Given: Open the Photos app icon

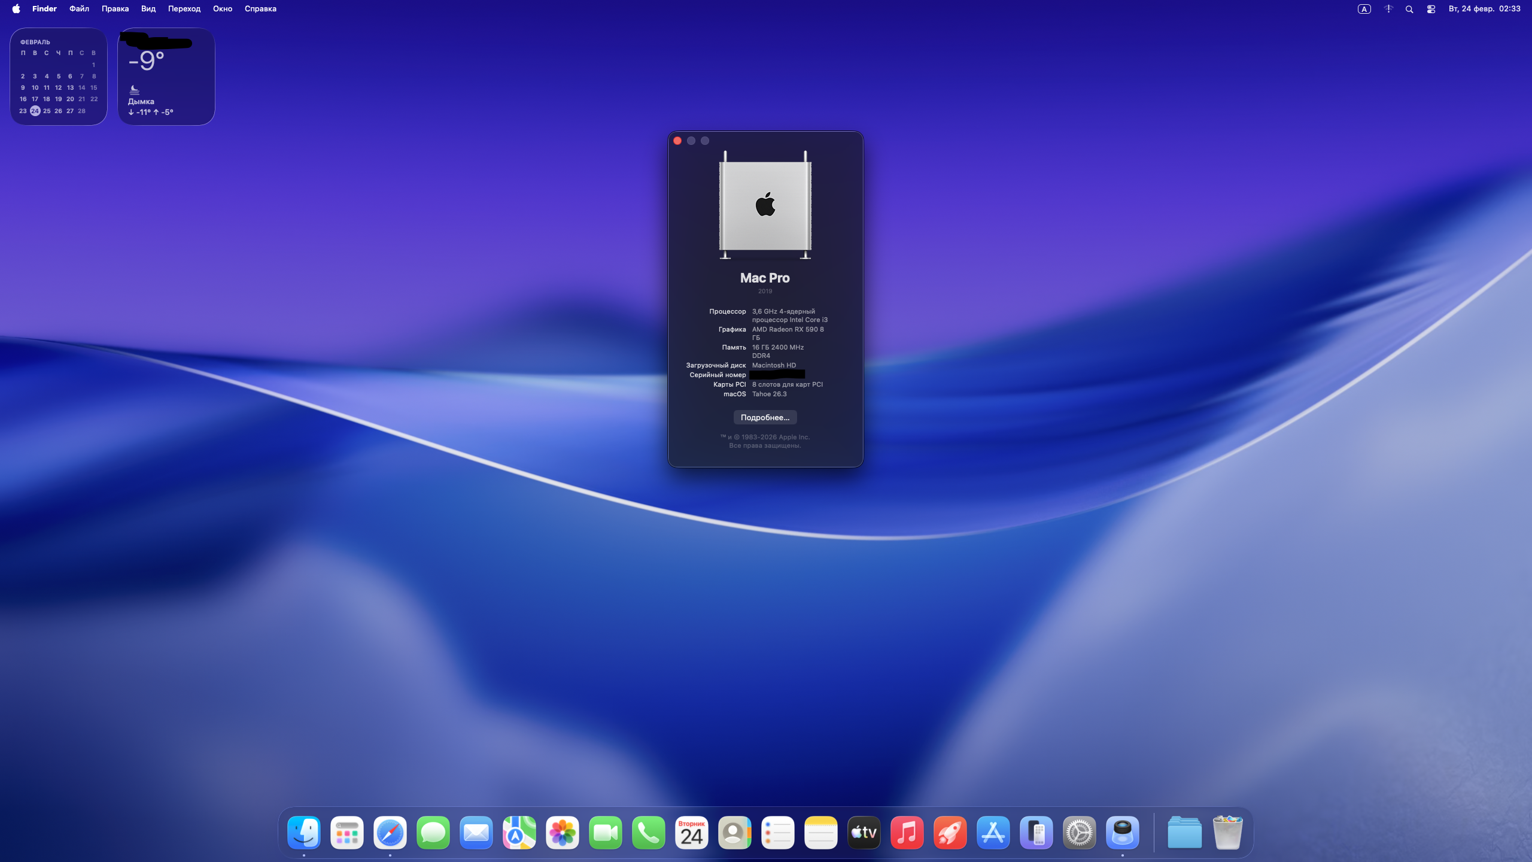Looking at the screenshot, I should tap(563, 833).
